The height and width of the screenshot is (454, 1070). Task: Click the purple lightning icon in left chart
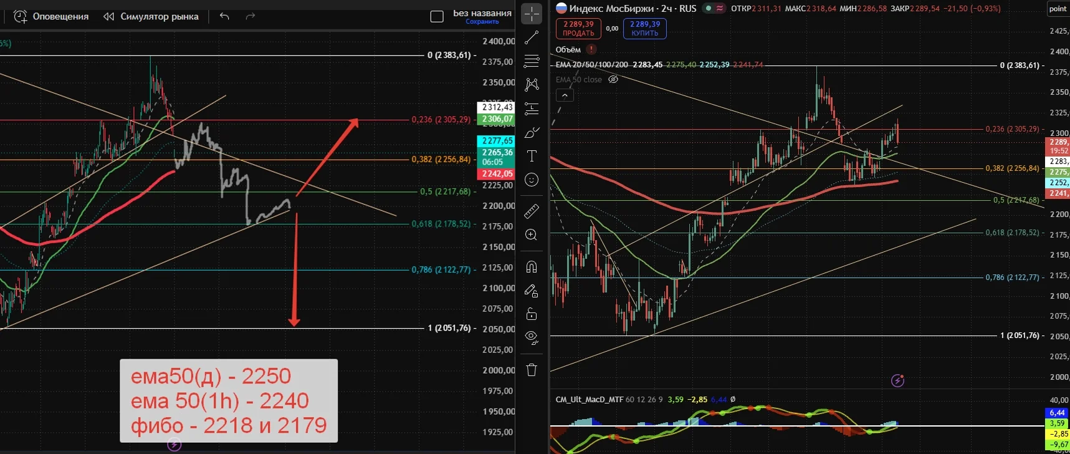point(174,445)
